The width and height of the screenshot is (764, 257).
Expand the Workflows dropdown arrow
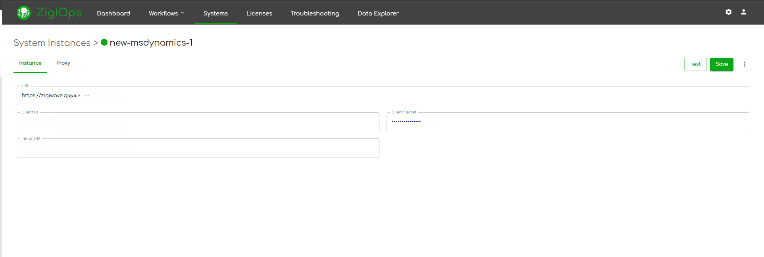coord(183,13)
